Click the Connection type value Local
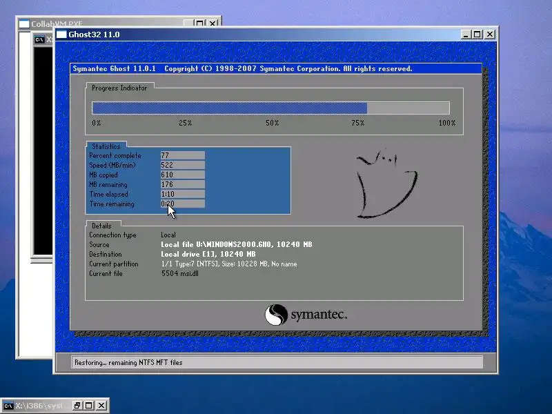 click(x=168, y=235)
